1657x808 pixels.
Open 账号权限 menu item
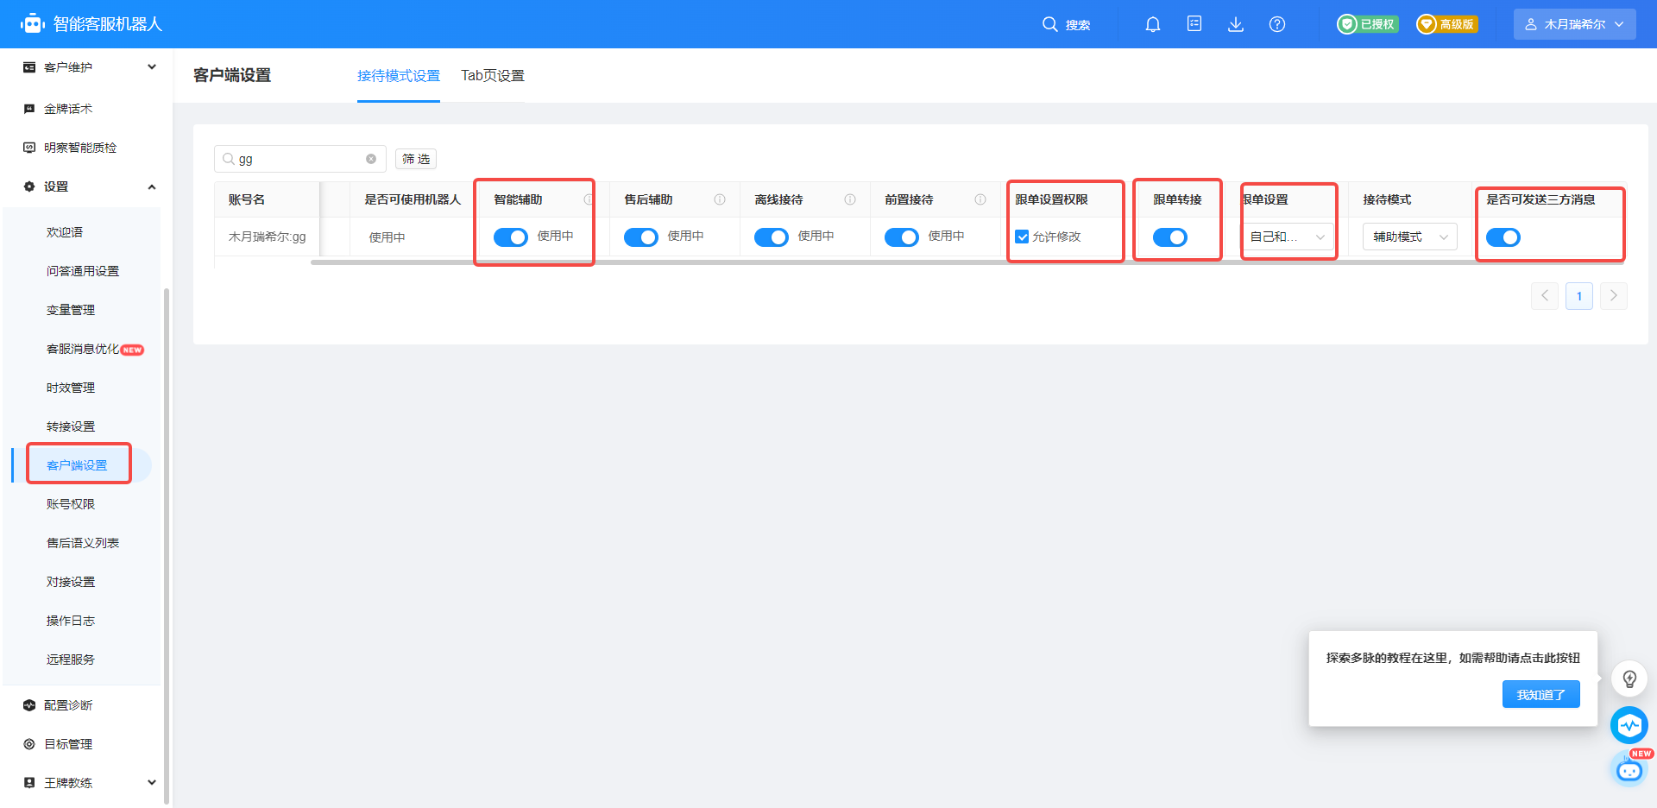(x=71, y=504)
